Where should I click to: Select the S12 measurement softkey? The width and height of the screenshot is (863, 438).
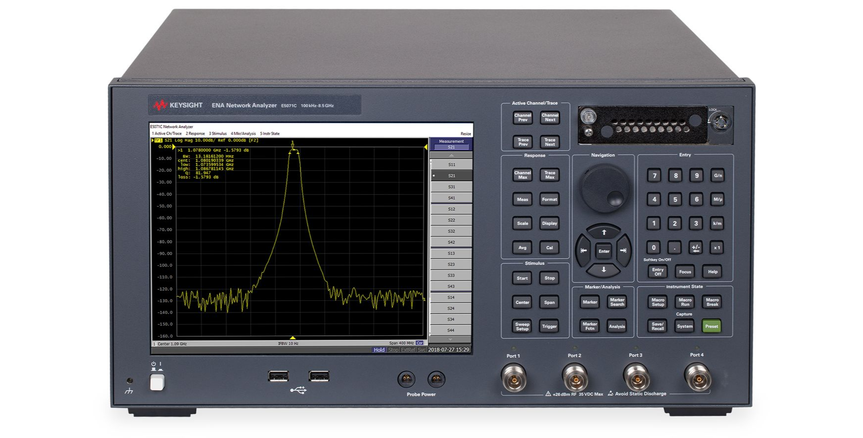tap(451, 209)
